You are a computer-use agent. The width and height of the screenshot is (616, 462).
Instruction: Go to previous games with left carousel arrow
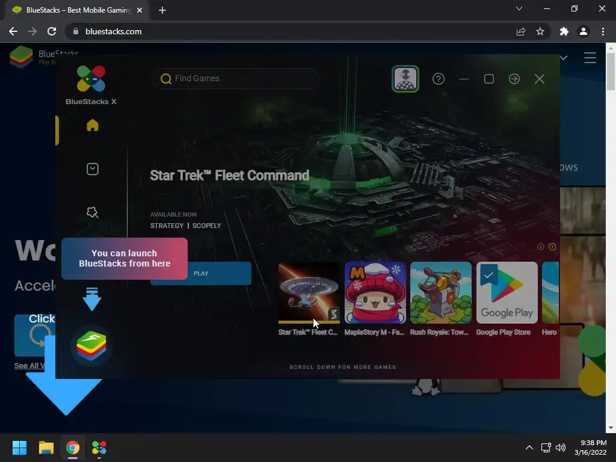(x=541, y=247)
